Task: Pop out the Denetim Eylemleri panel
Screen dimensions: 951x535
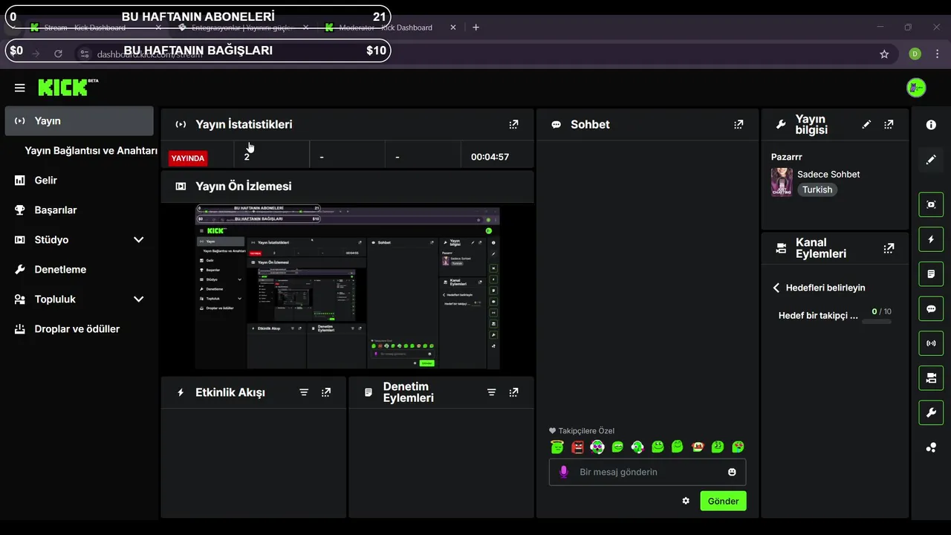Action: [x=513, y=392]
